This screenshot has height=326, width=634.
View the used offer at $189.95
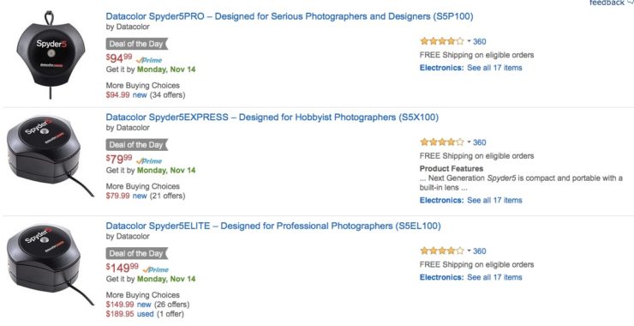coord(145,314)
